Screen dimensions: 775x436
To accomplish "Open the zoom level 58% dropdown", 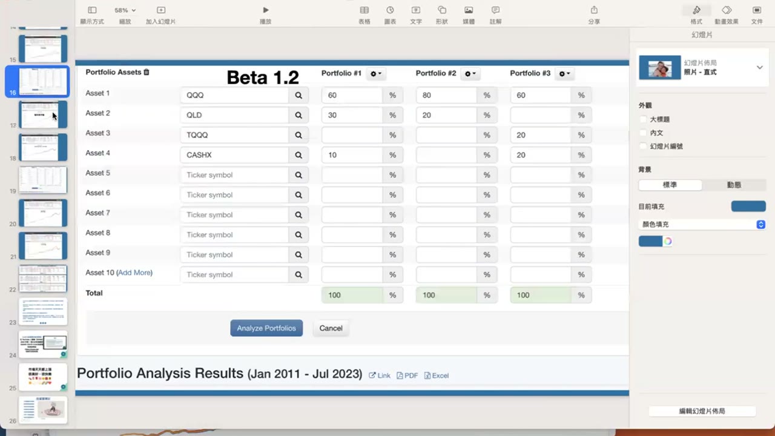I will (125, 10).
